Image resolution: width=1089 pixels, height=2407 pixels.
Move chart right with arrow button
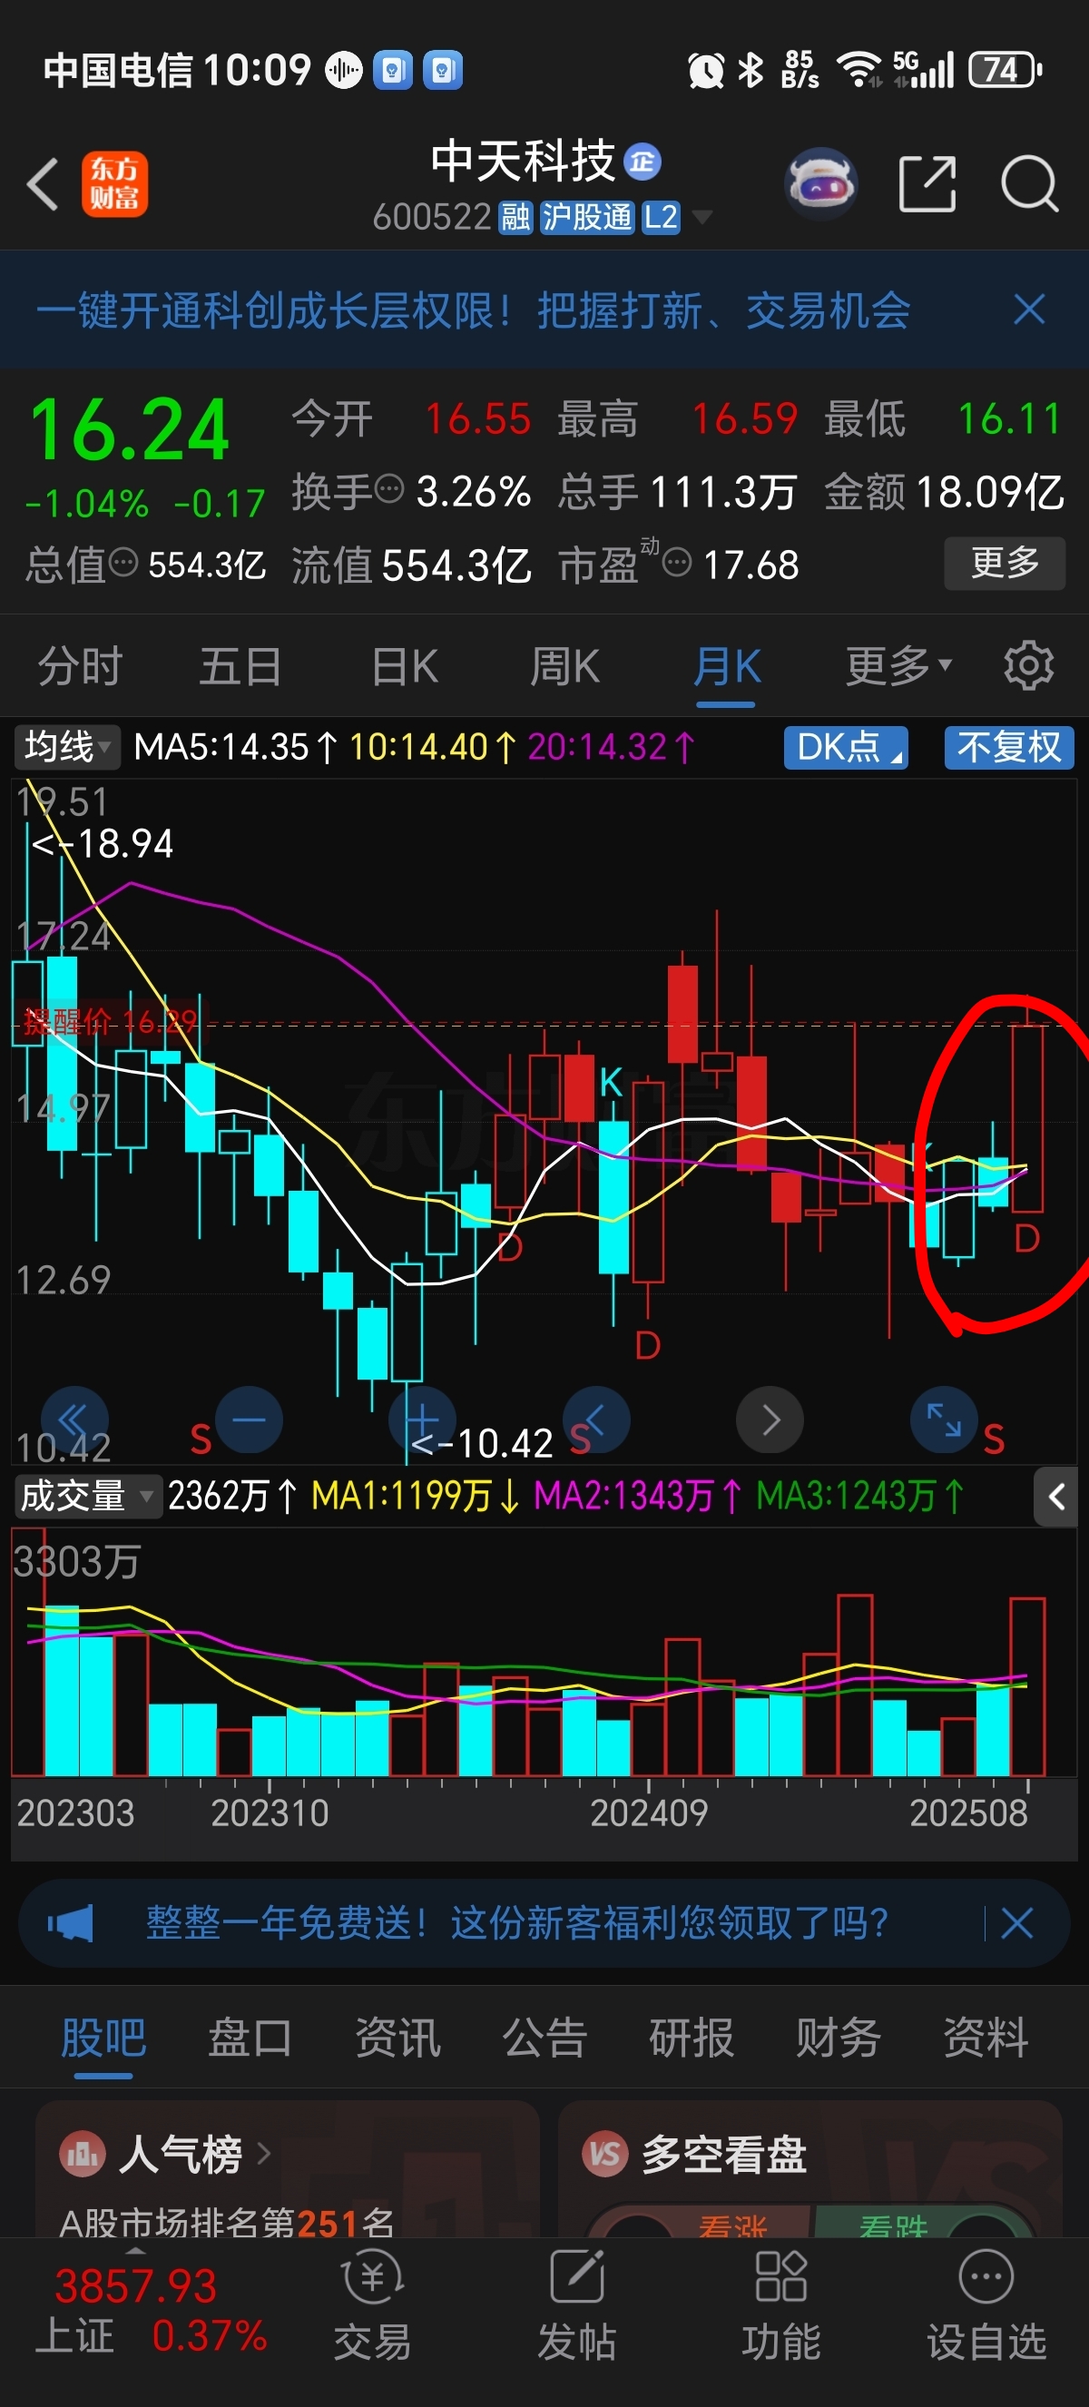tap(770, 1420)
